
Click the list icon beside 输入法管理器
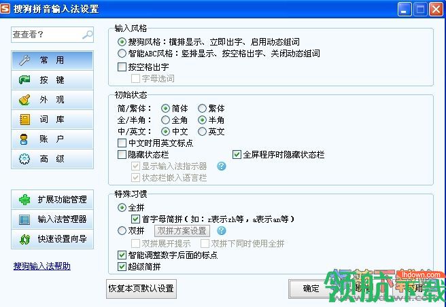(24, 219)
